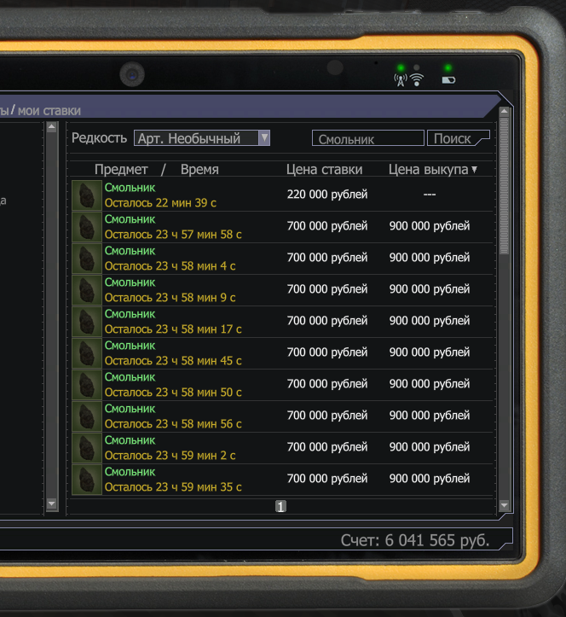Image resolution: width=566 pixels, height=617 pixels.
Task: Click the item icon for lot ending 23 ч 59 мин 35 с
Action: tap(86, 480)
